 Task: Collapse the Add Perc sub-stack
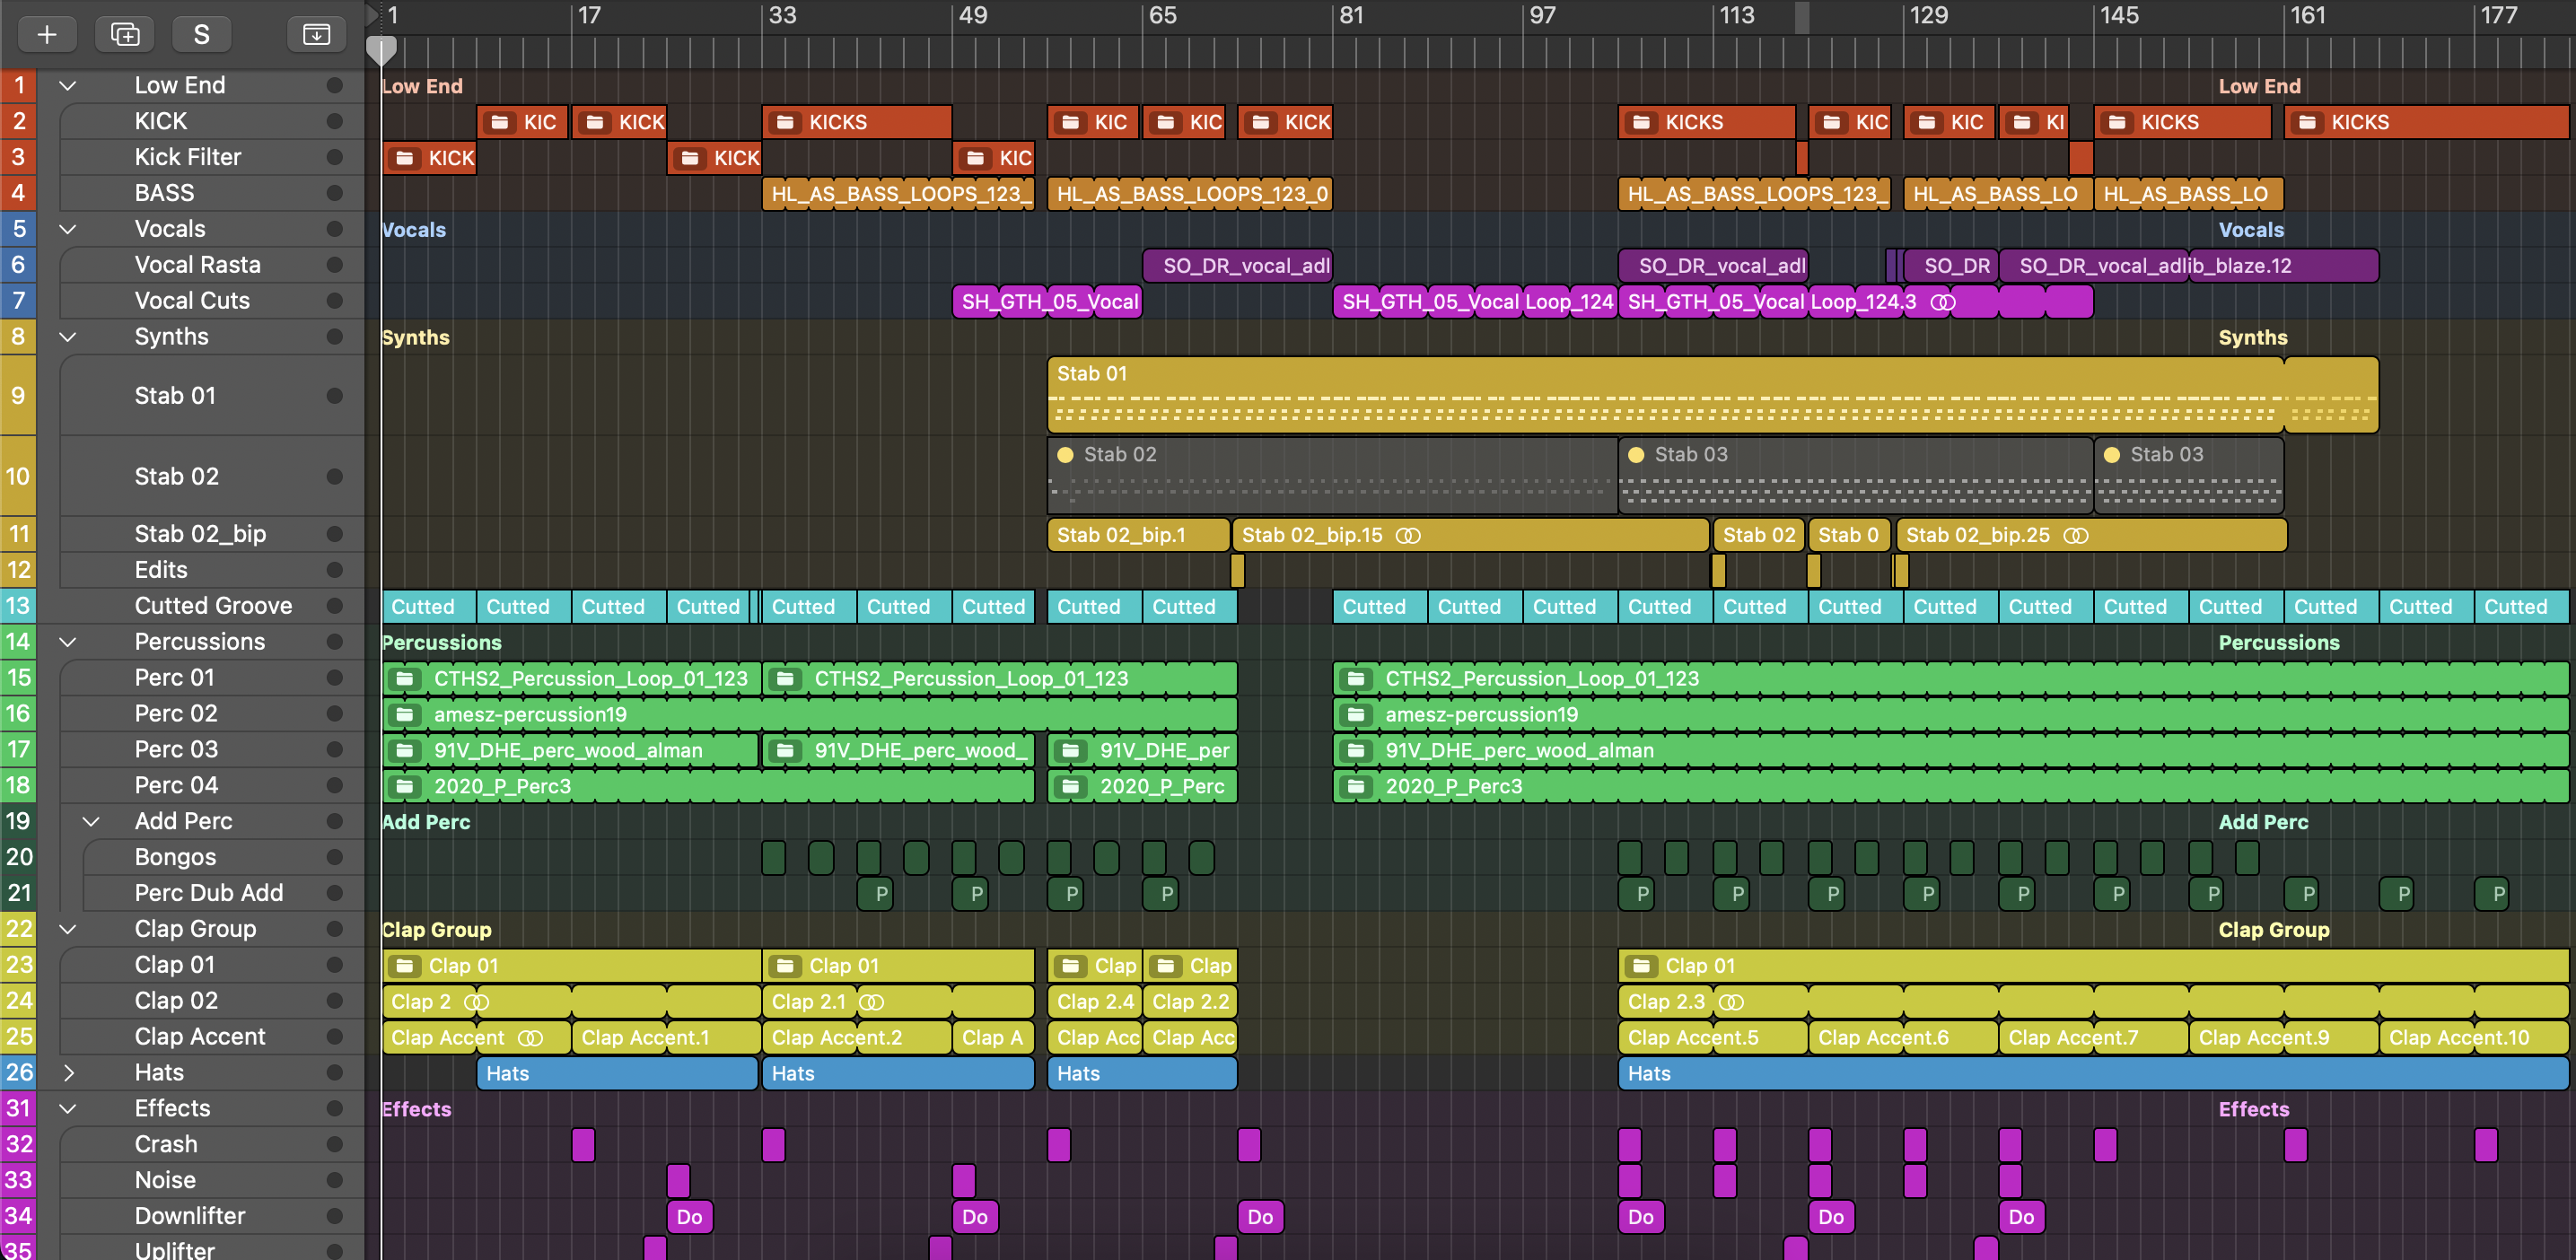(x=91, y=821)
